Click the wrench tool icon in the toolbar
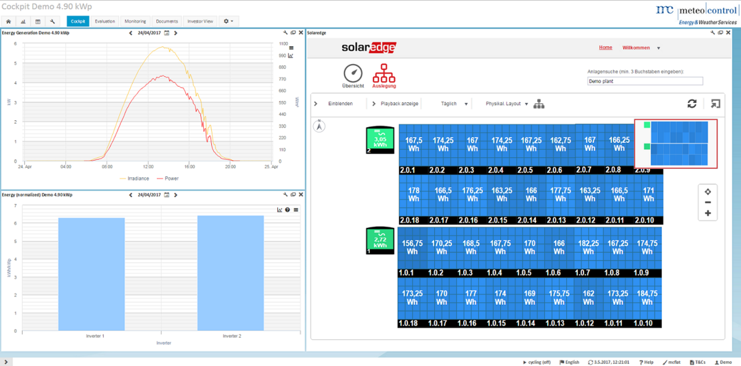741x366 pixels. tap(53, 20)
